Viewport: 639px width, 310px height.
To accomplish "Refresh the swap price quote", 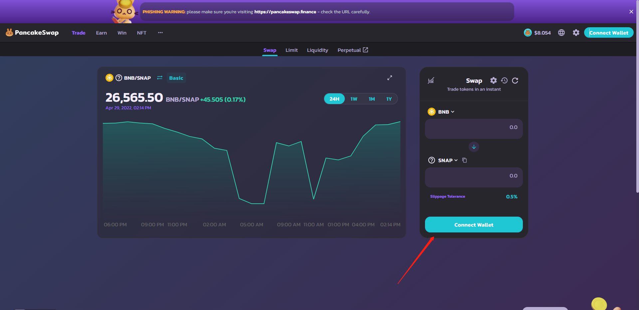I will (515, 80).
